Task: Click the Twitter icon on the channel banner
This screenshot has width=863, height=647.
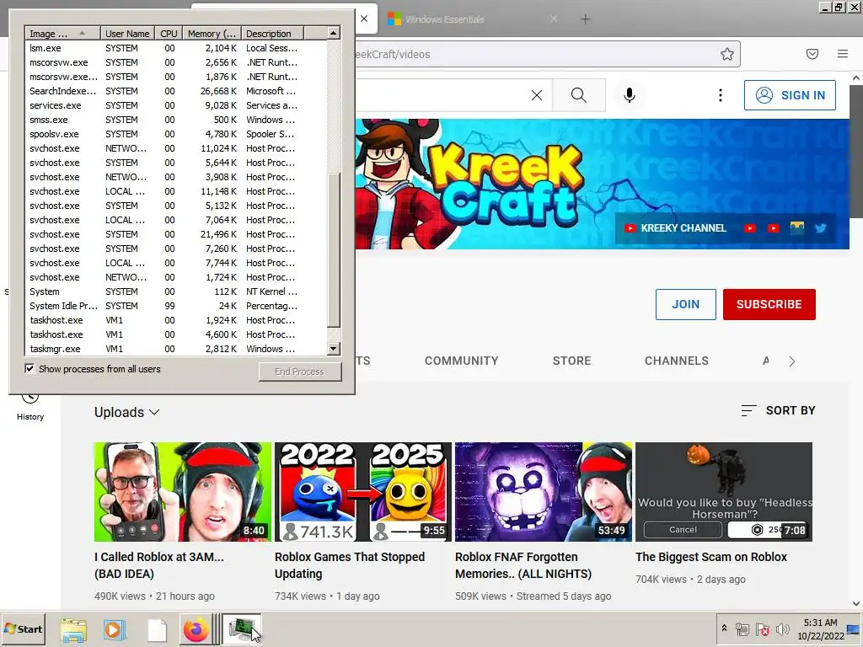Action: [821, 227]
